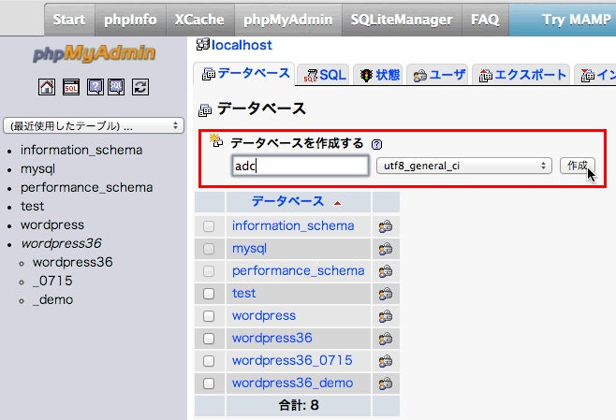
Task: Check privileges icon for mysql
Action: [x=386, y=249]
